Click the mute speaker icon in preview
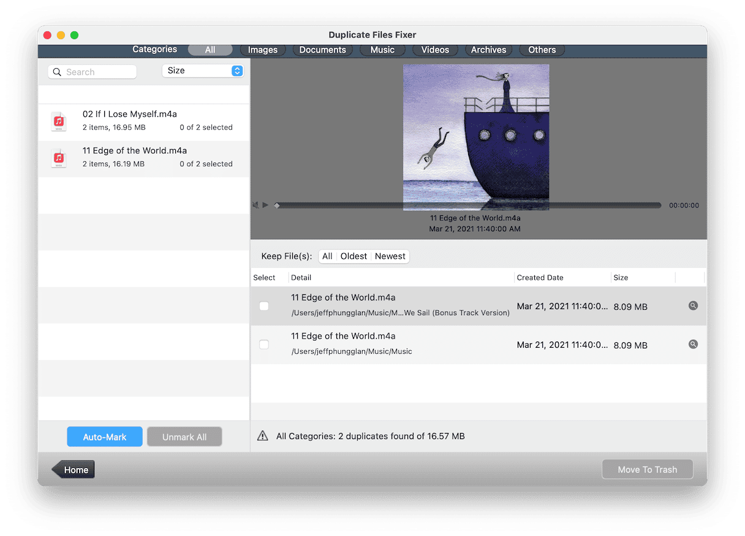The width and height of the screenshot is (745, 536). [x=255, y=205]
